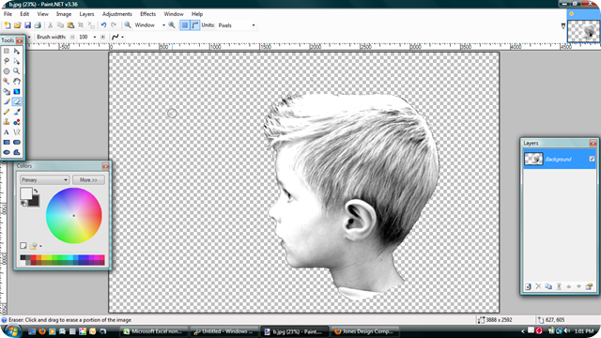Click the Paste toolbar icon
This screenshot has width=601, height=338.
click(70, 25)
